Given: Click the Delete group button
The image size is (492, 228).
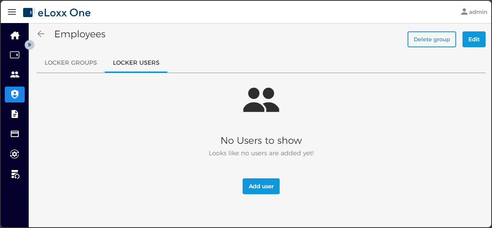Looking at the screenshot, I should (432, 39).
